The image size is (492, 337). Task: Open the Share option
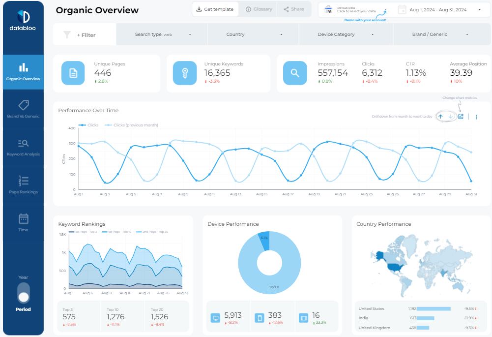click(x=293, y=9)
